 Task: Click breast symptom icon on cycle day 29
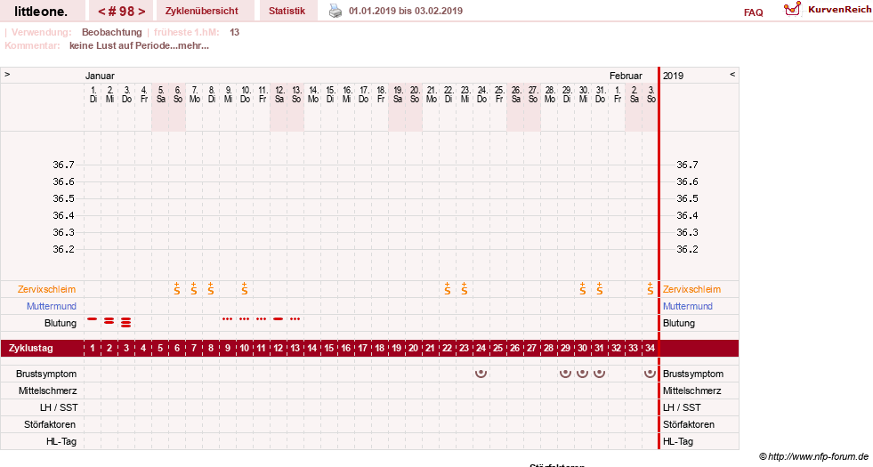pos(566,373)
